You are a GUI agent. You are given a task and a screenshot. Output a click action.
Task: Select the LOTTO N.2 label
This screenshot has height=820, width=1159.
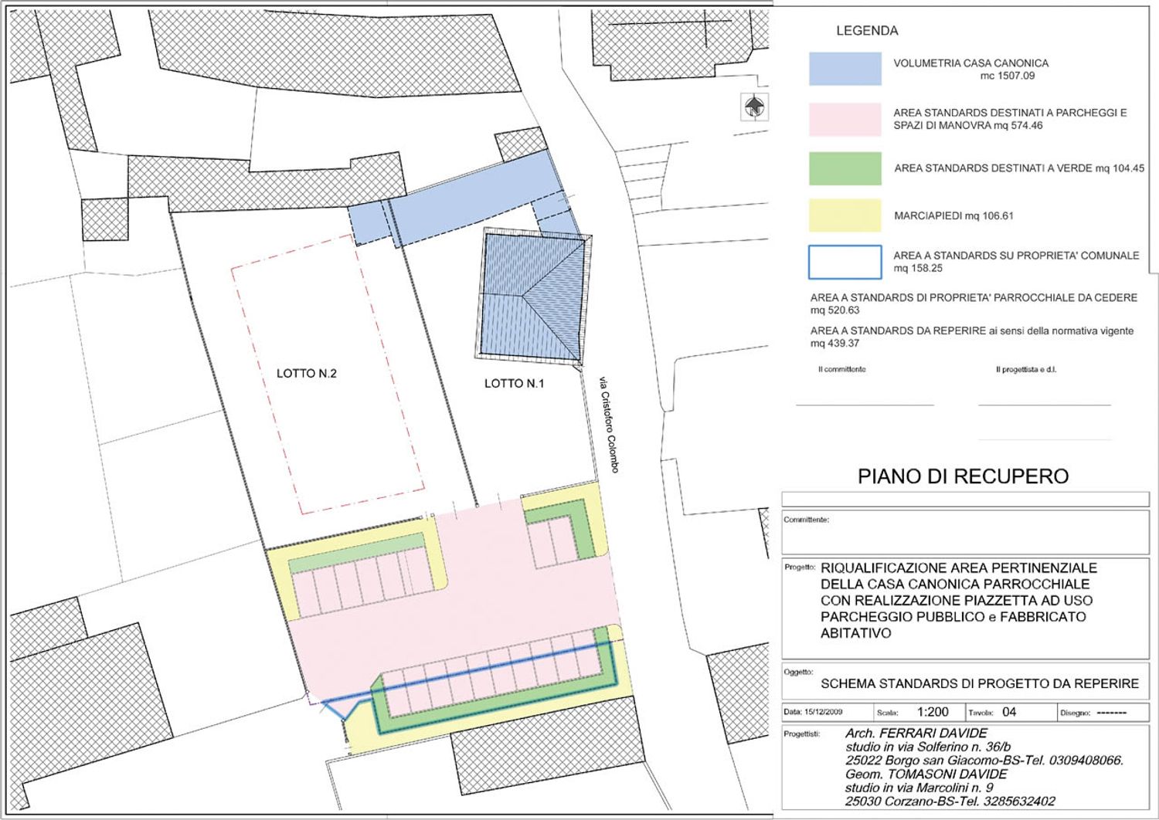click(x=307, y=374)
